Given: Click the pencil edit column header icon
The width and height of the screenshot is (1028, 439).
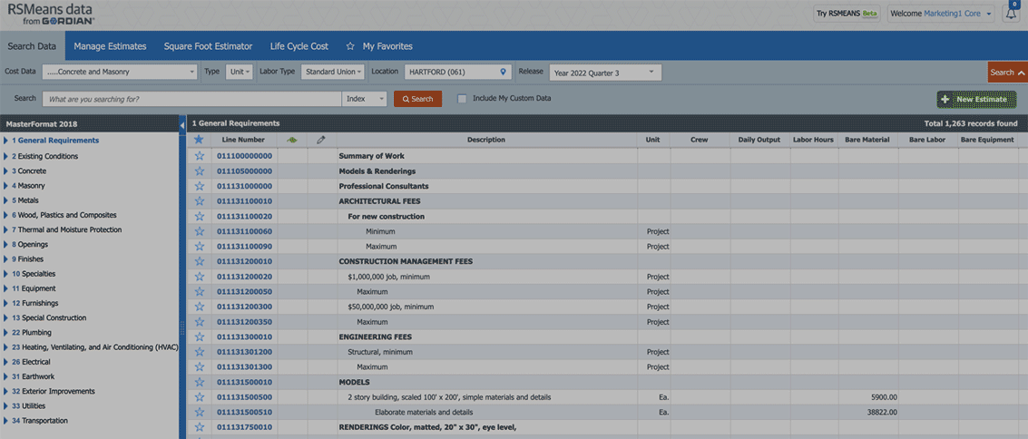Looking at the screenshot, I should coord(321,140).
